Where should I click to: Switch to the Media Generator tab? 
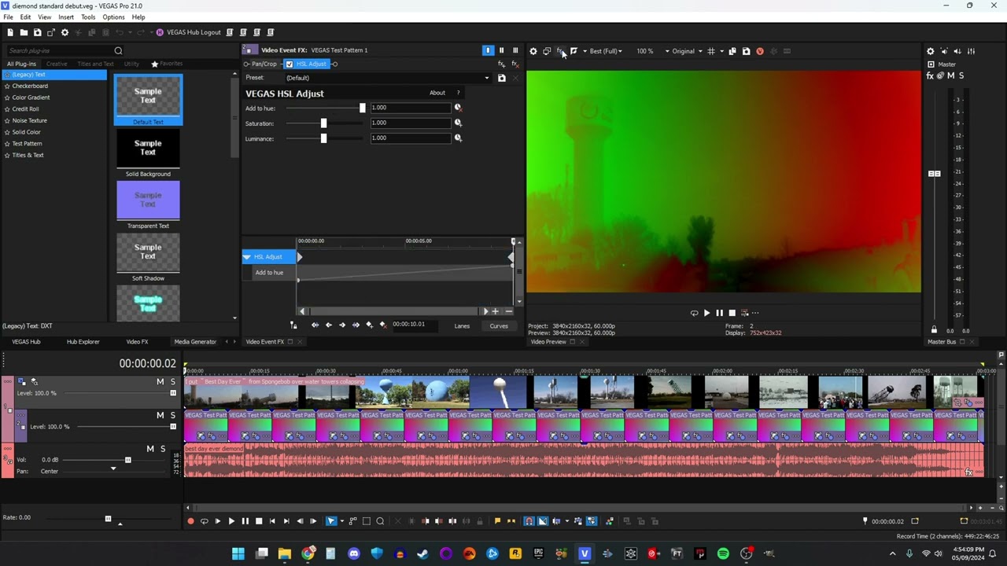point(195,342)
